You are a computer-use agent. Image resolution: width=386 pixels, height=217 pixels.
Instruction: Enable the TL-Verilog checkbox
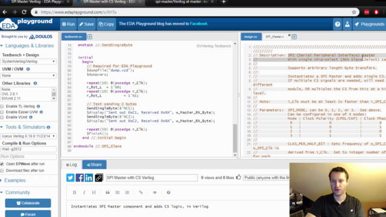[2, 106]
